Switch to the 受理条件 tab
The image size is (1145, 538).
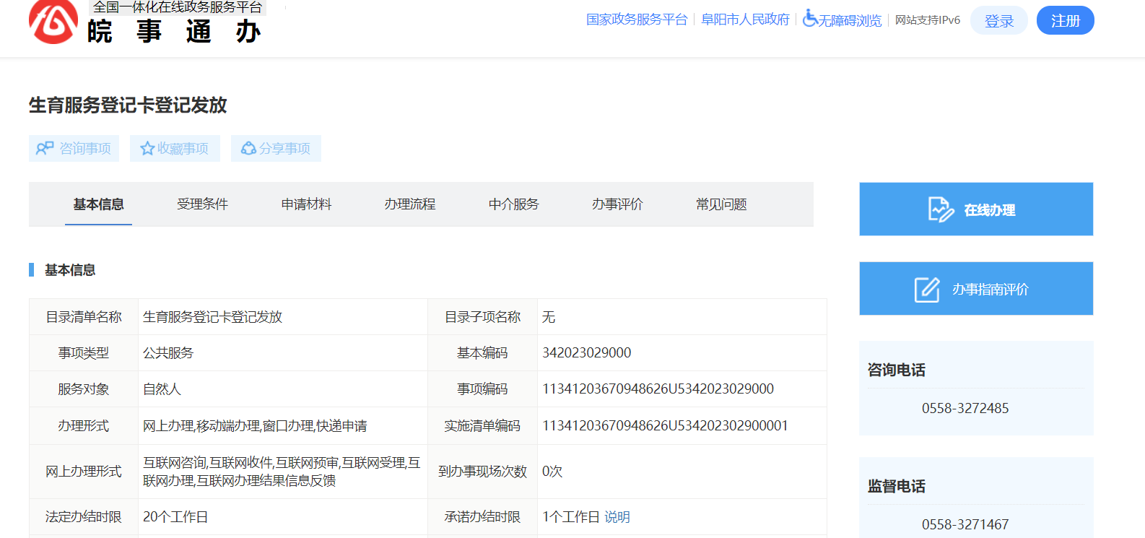[202, 204]
